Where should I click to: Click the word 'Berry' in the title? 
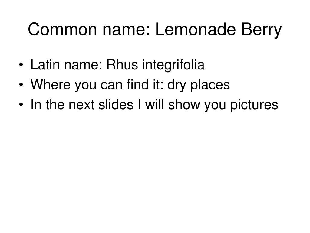262,31
